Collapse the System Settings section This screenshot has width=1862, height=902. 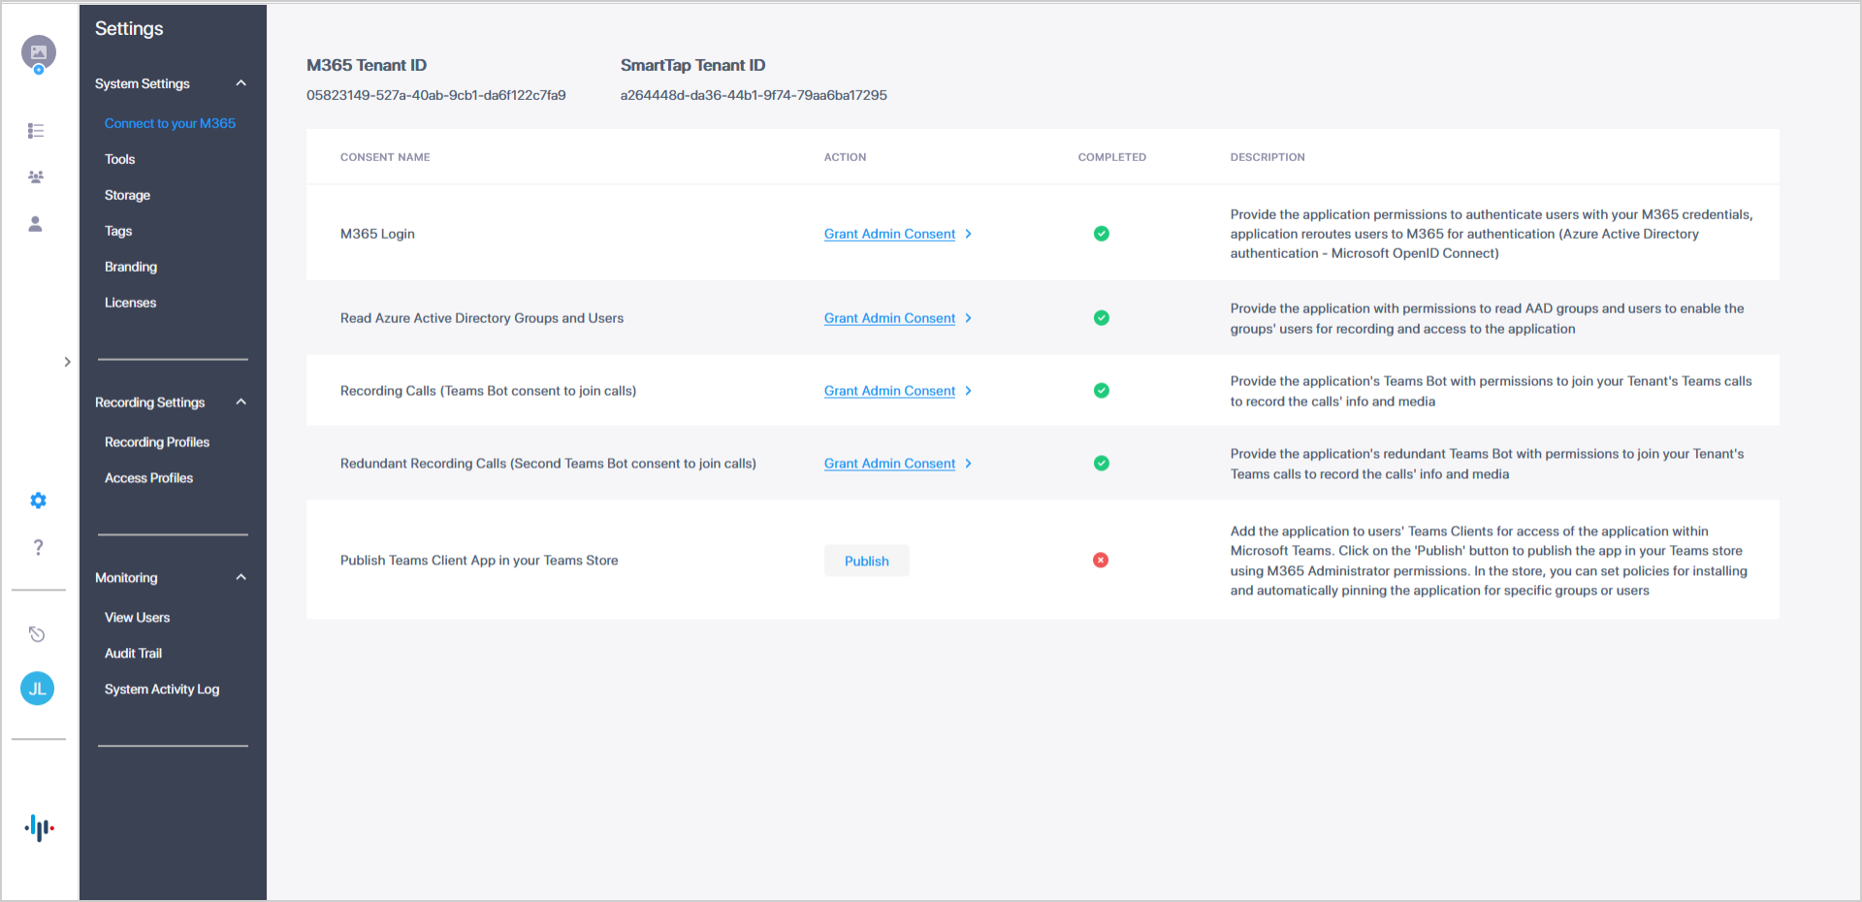[241, 83]
